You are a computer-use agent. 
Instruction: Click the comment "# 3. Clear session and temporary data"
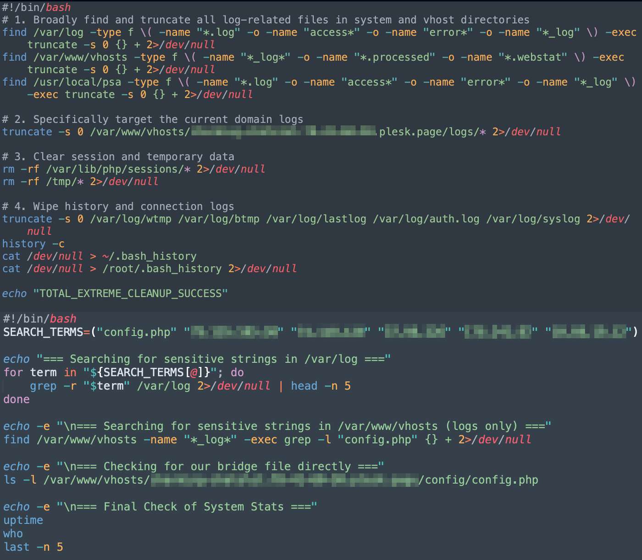click(x=118, y=156)
